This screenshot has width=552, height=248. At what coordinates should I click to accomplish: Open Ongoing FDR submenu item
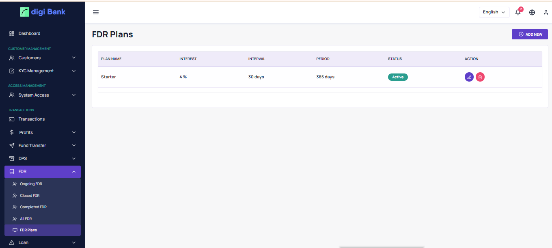[31, 184]
